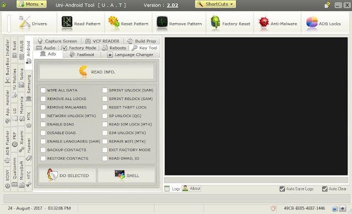
Task: Toggle Auto Save Logs checkbox
Action: [x=282, y=189]
